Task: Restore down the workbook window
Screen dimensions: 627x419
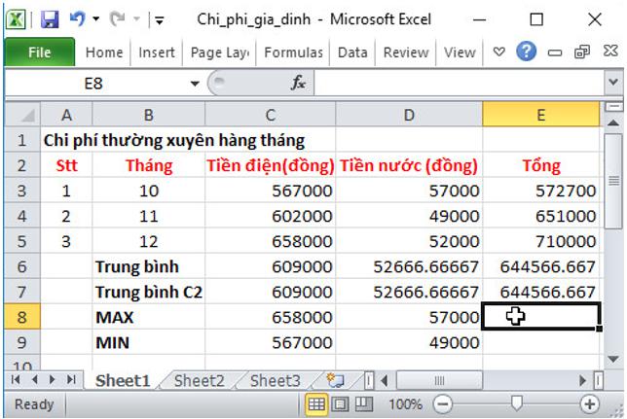Action: [x=582, y=52]
